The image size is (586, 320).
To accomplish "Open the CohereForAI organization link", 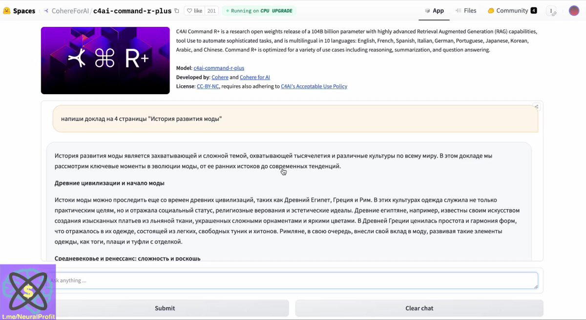I will pos(70,11).
